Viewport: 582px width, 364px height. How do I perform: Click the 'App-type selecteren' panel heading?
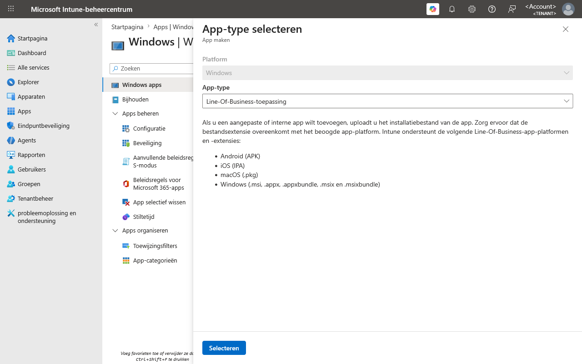tap(252, 29)
